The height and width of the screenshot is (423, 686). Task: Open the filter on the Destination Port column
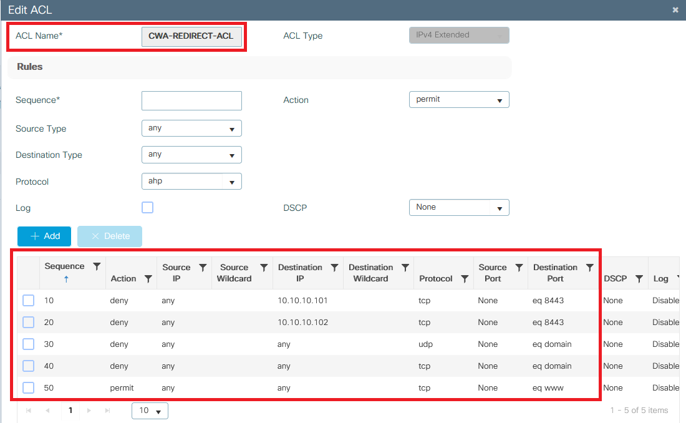590,267
